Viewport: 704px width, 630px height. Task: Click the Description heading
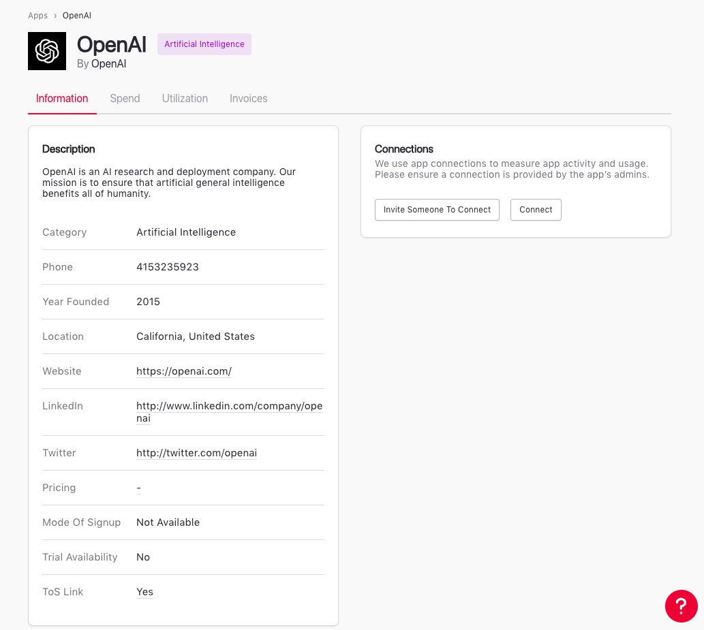(x=68, y=149)
